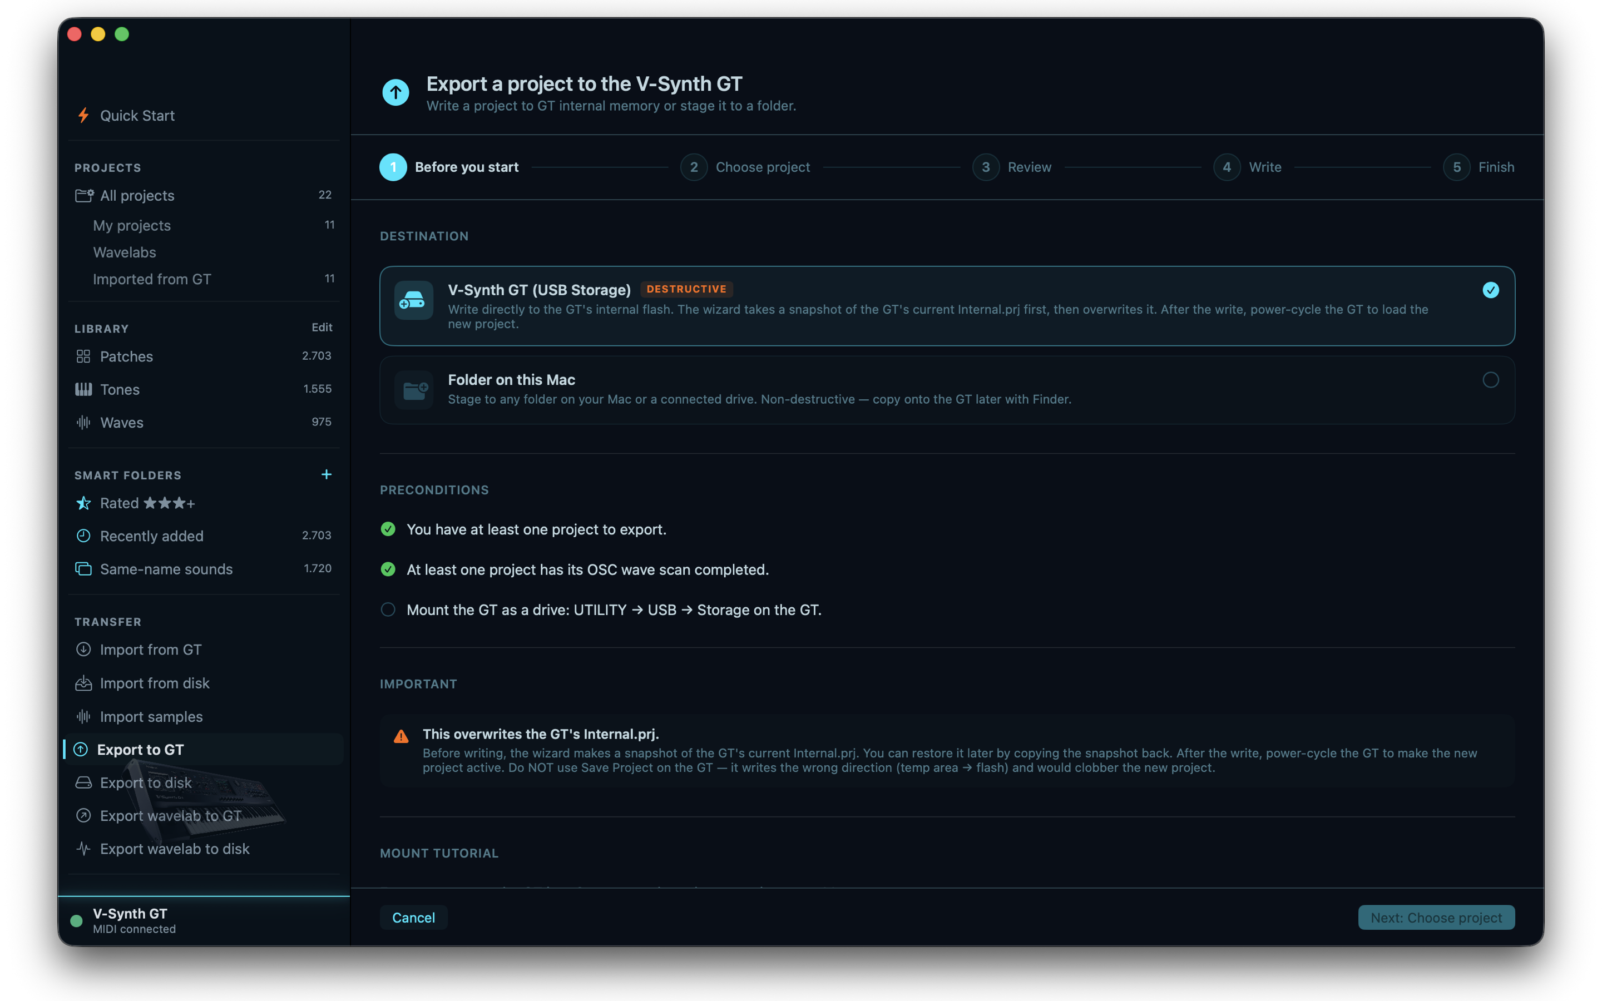Click the Patches grid icon
Image resolution: width=1602 pixels, height=1001 pixels.
coord(83,356)
